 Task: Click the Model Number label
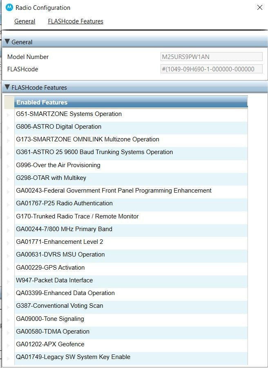[28, 57]
